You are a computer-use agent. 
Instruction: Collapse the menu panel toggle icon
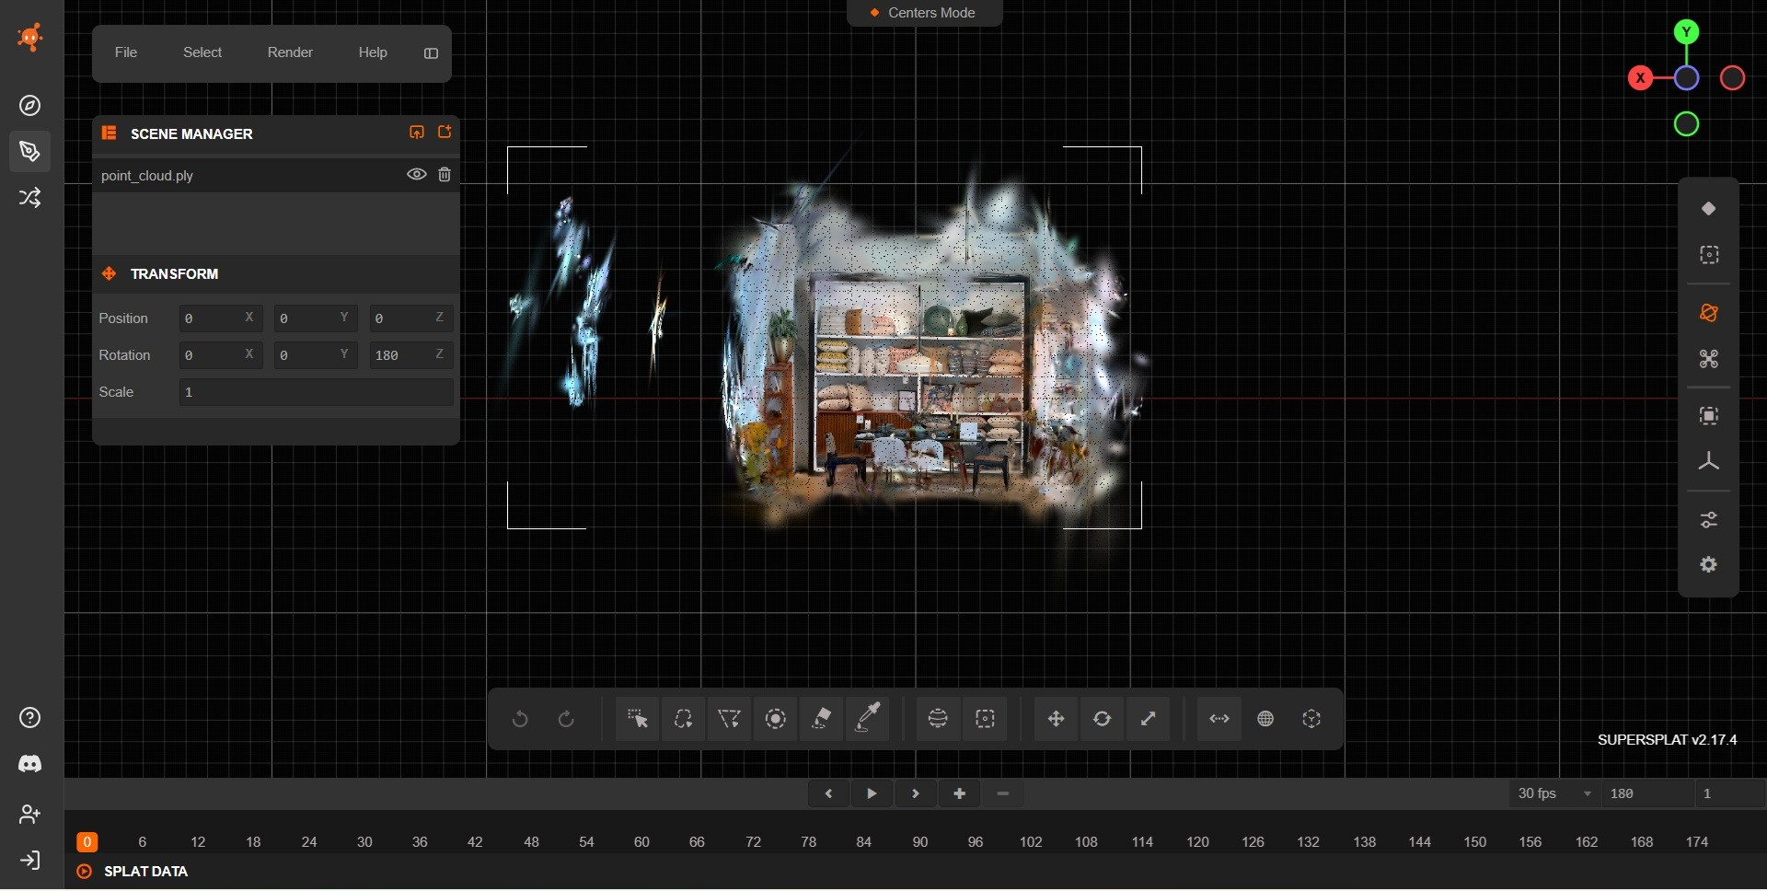pos(431,53)
